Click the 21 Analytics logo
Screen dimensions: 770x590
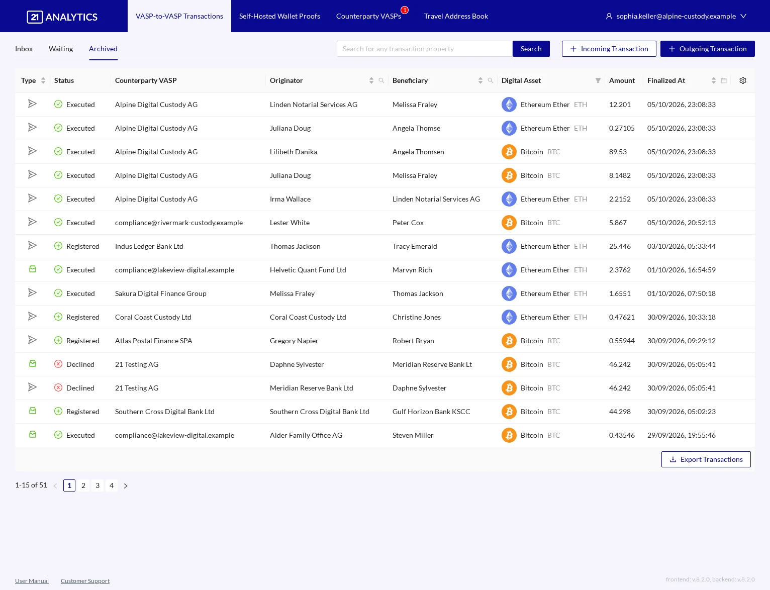62,17
